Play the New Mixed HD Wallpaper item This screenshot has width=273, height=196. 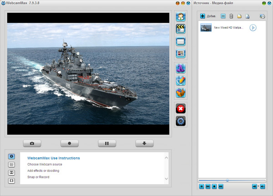[x=253, y=28]
